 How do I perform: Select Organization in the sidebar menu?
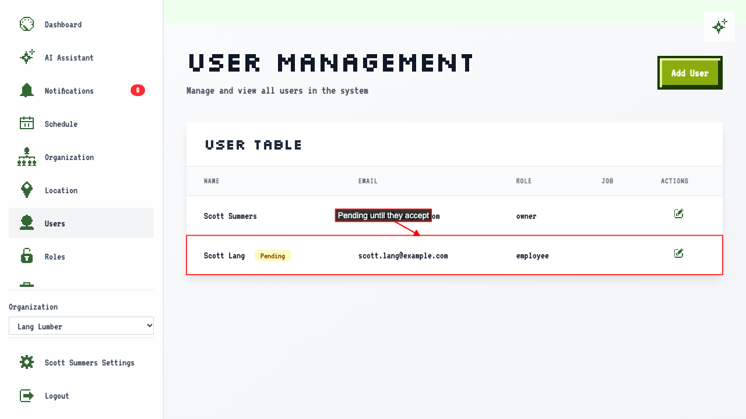(81, 157)
